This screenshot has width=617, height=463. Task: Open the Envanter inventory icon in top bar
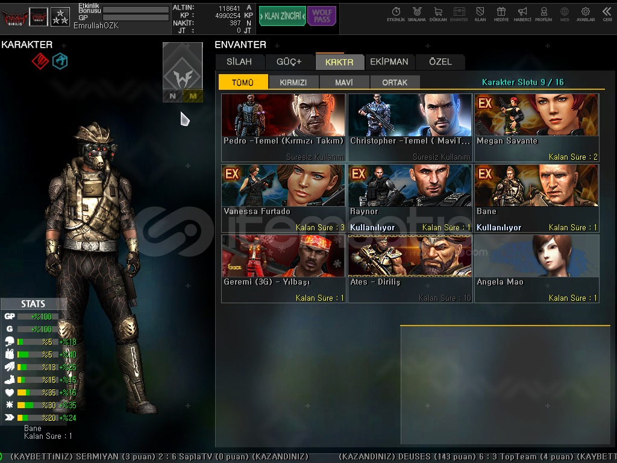[459, 14]
